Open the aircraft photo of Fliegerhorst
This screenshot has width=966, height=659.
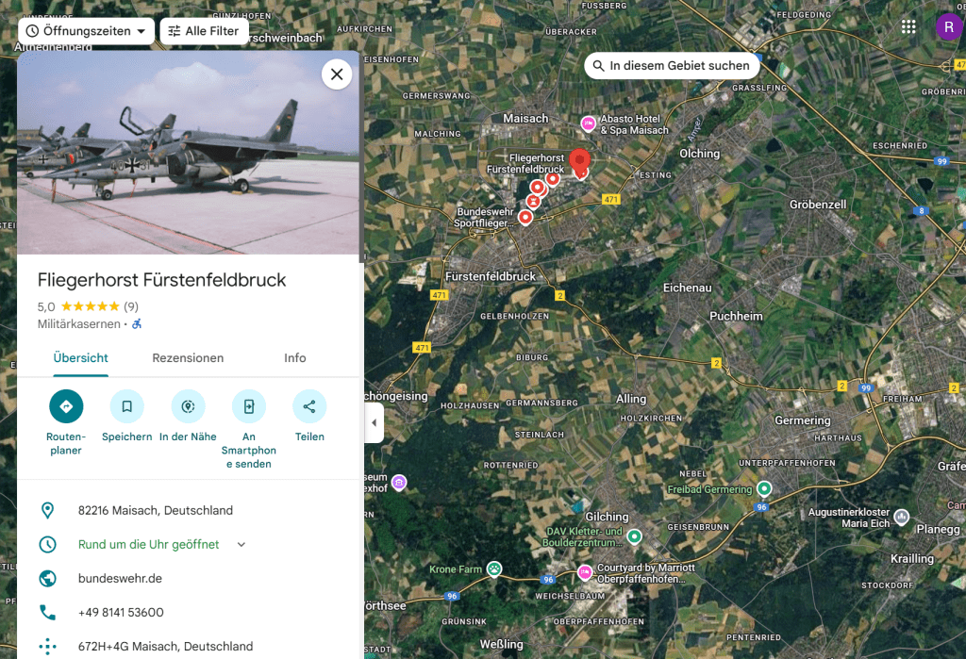188,153
